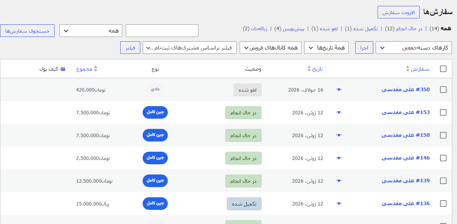Open order #139 علی مقدسی
The height and width of the screenshot is (224, 457).
(406, 180)
